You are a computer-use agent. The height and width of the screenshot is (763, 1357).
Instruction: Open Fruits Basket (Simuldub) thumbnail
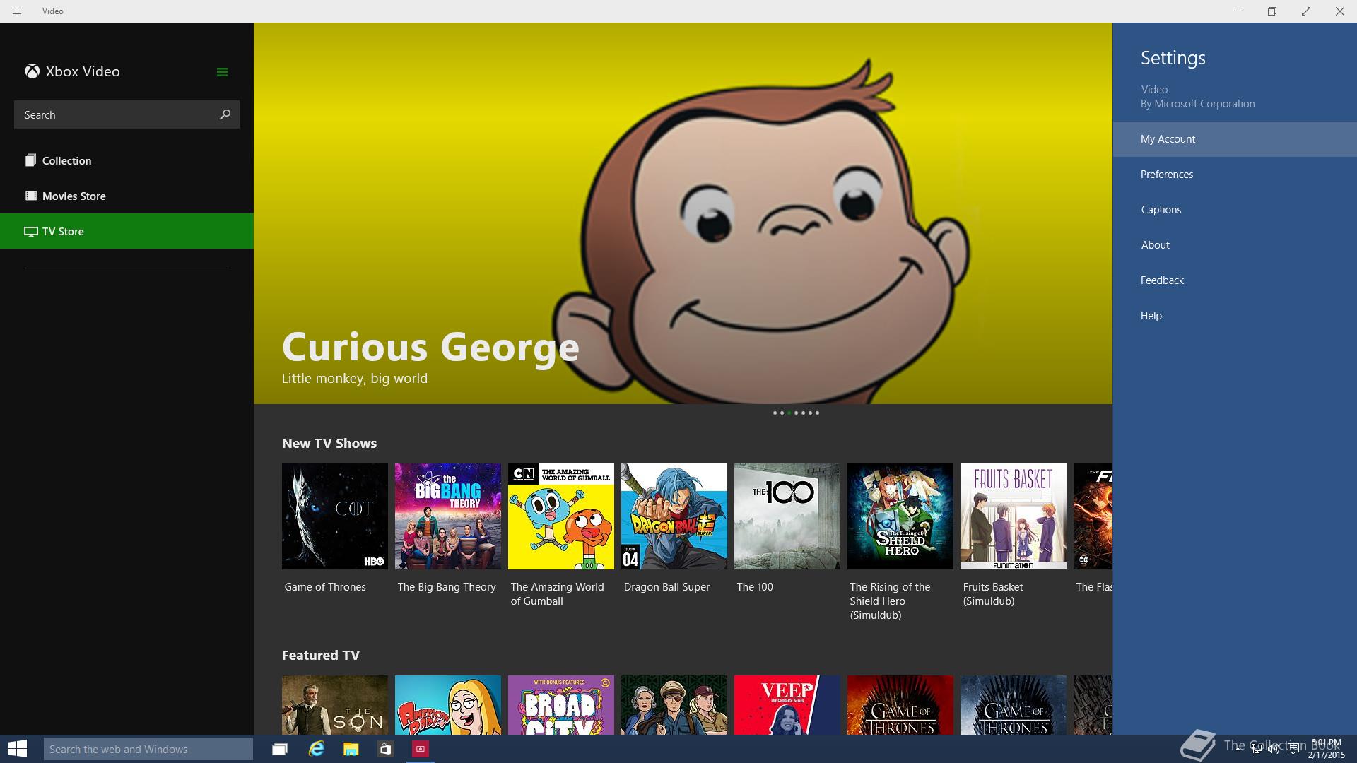tap(1014, 516)
